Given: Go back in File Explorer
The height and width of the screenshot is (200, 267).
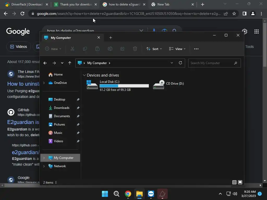Looking at the screenshot, I should [x=45, y=63].
